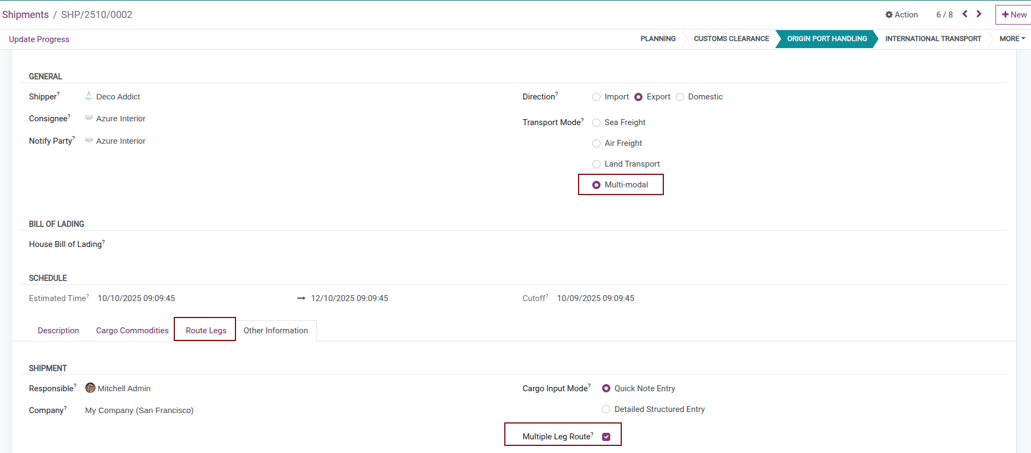Select the Import direction radio button
Image resolution: width=1031 pixels, height=453 pixels.
[x=596, y=97]
